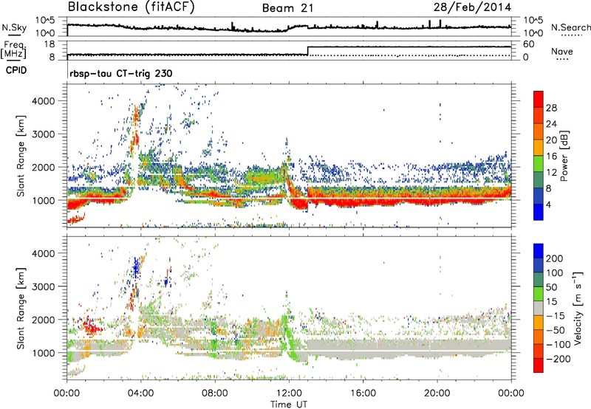This screenshot has height=409, width=591.
Task: Click the '12:00' time axis tick label
Action: (289, 393)
